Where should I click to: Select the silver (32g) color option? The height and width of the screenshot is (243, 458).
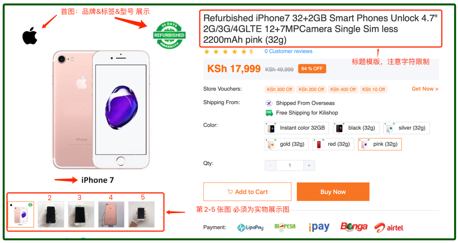click(406, 128)
